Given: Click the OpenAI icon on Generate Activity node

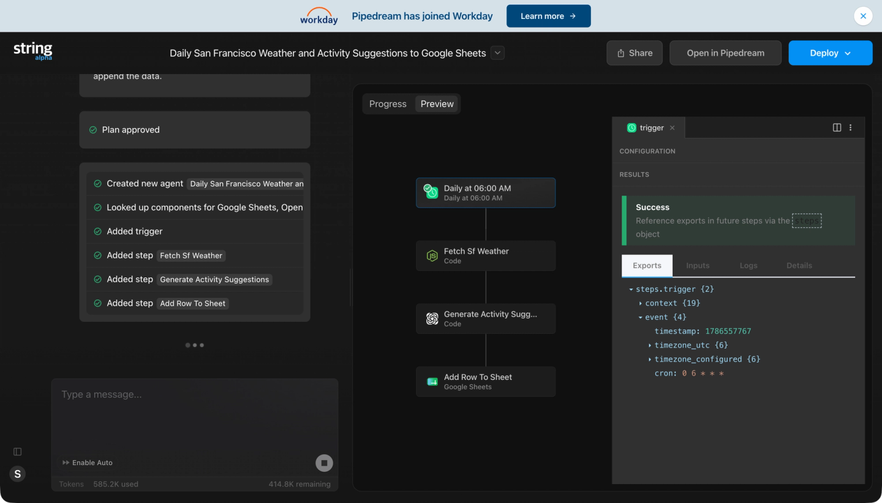Looking at the screenshot, I should coord(432,319).
